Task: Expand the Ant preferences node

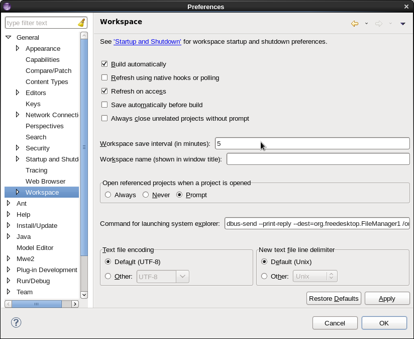Action: point(9,203)
